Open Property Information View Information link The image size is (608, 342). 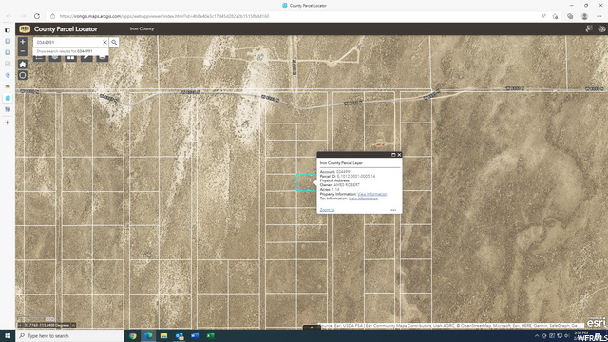[371, 194]
